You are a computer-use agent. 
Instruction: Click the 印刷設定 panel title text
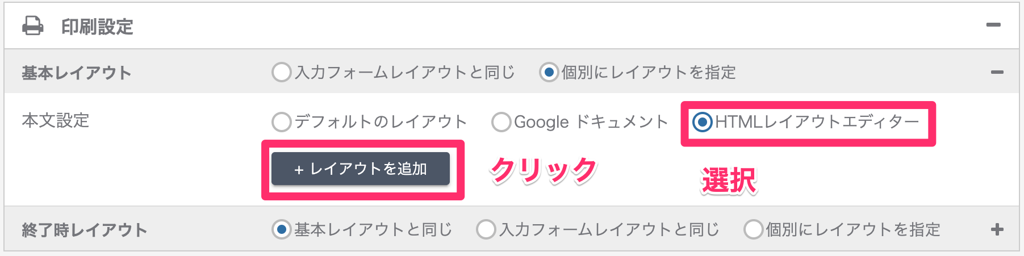click(97, 27)
